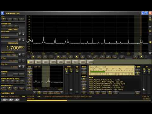Switch to AM demodulation mode
Viewport: 152px width, 114px height.
[x=31, y=62]
